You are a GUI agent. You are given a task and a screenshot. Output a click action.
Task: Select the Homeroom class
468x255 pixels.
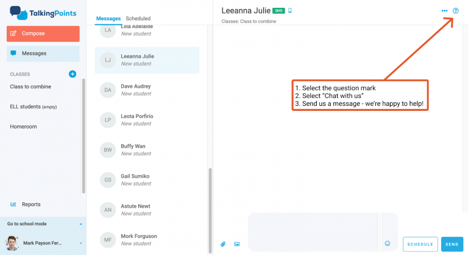coord(23,127)
